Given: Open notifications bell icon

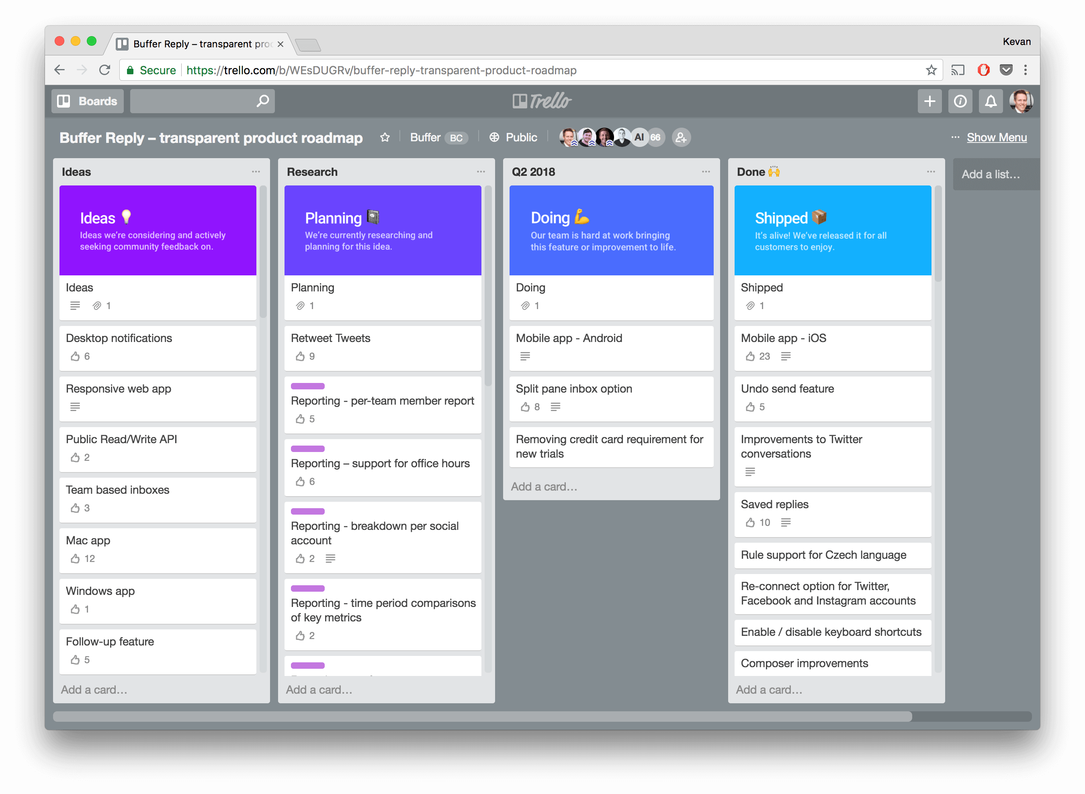Looking at the screenshot, I should point(990,101).
